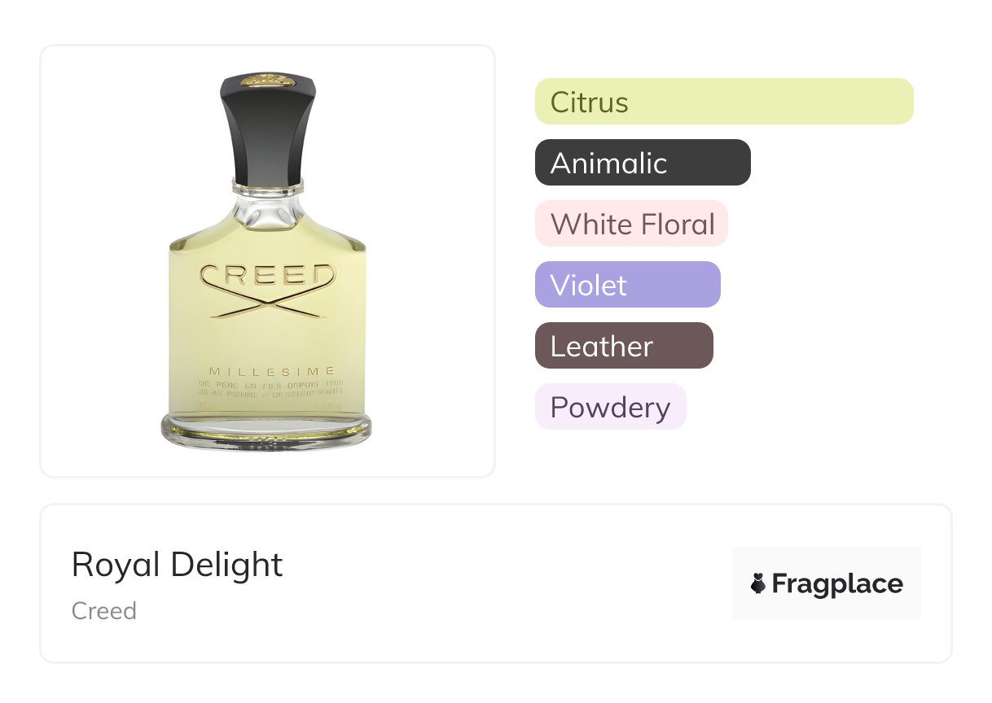Select the Citrus accord bar

[724, 102]
